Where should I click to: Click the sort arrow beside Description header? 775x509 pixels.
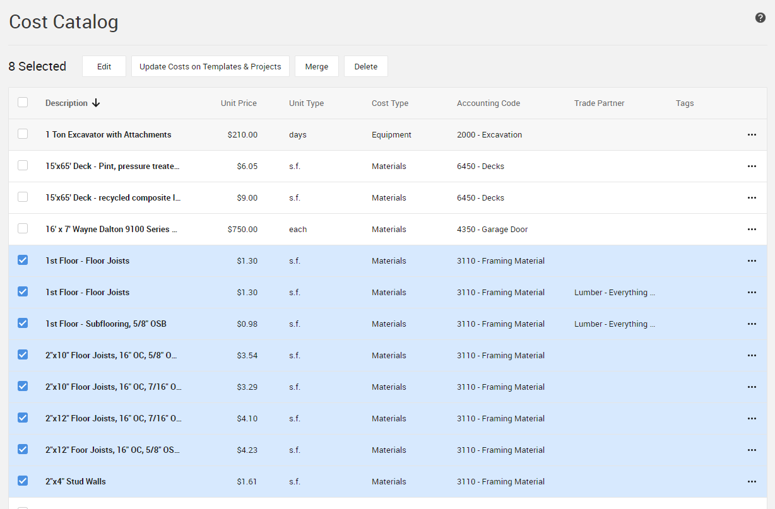(x=96, y=103)
